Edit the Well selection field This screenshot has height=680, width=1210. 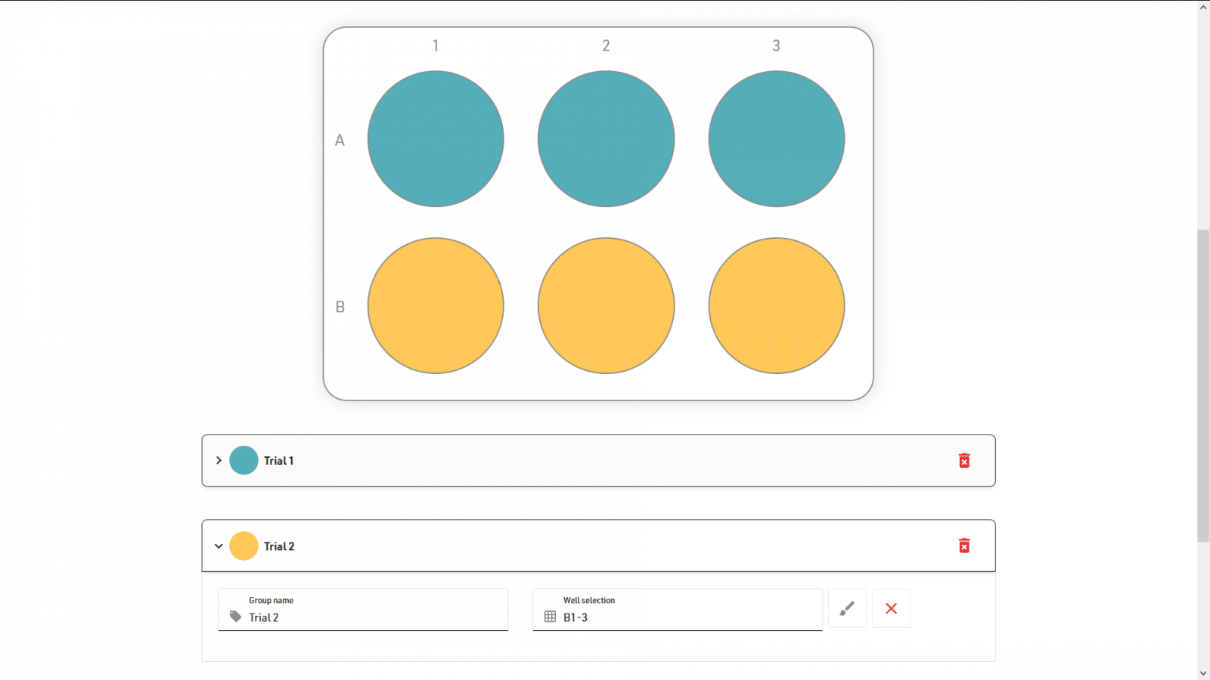[678, 610]
